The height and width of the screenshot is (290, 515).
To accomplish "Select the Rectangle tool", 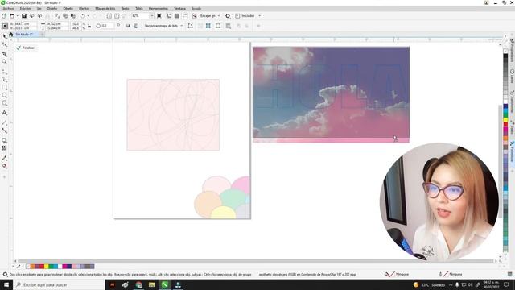I will [4, 87].
